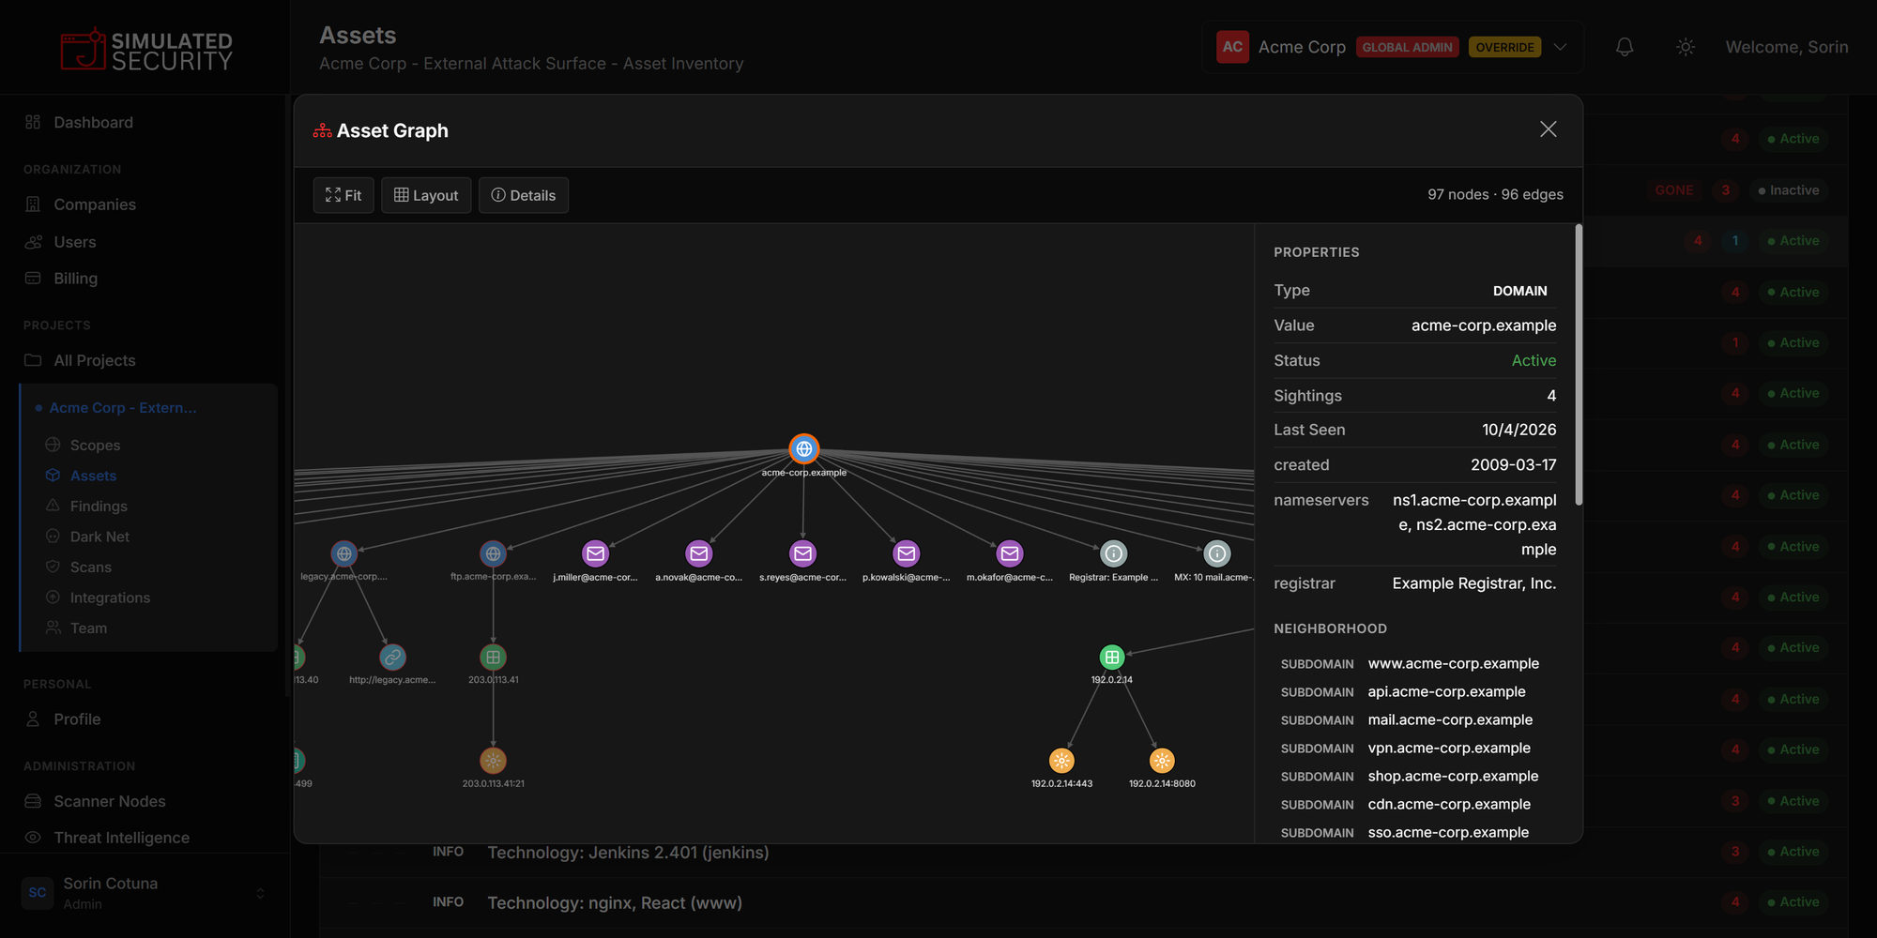1877x938 pixels.
Task: Open the Dashboard page
Action: coord(93,123)
